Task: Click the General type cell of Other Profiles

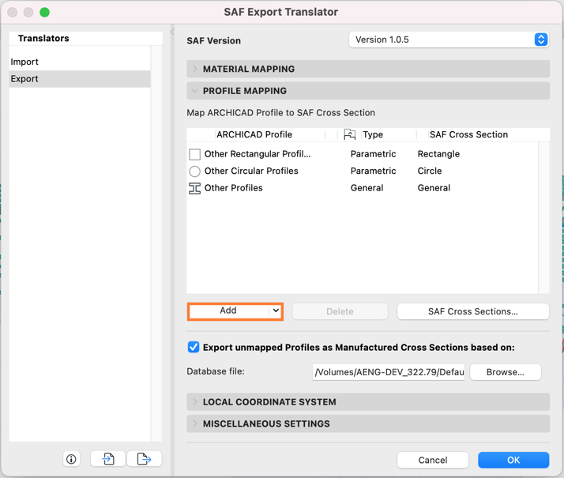Action: (367, 188)
